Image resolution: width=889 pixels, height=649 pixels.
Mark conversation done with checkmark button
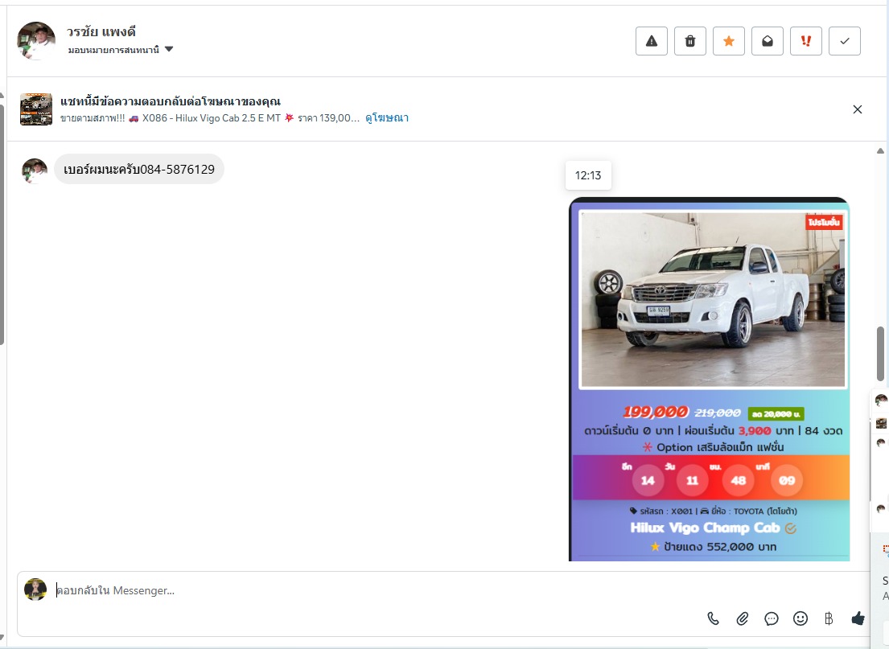(x=844, y=41)
